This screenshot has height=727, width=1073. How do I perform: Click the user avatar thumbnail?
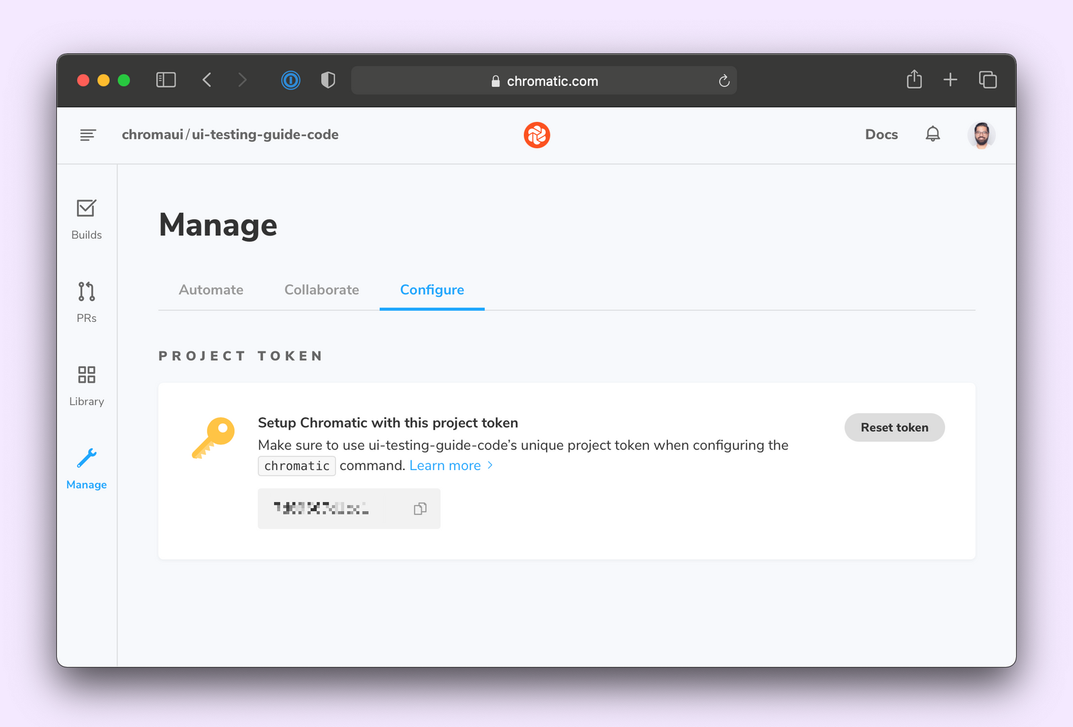click(x=981, y=135)
